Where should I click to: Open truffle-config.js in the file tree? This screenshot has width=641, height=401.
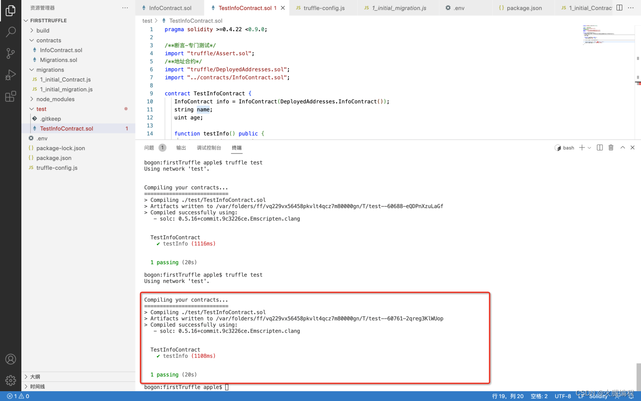[x=57, y=168]
